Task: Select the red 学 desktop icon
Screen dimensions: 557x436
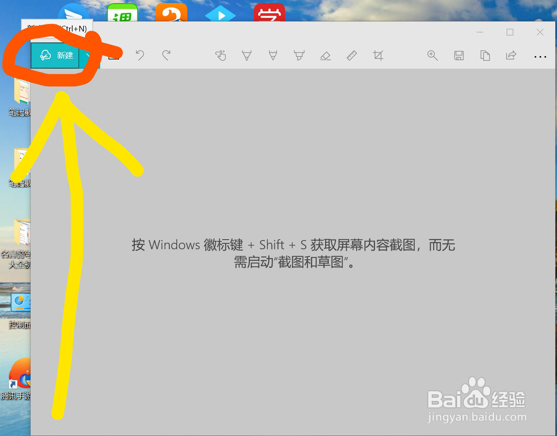Action: pyautogui.click(x=270, y=12)
